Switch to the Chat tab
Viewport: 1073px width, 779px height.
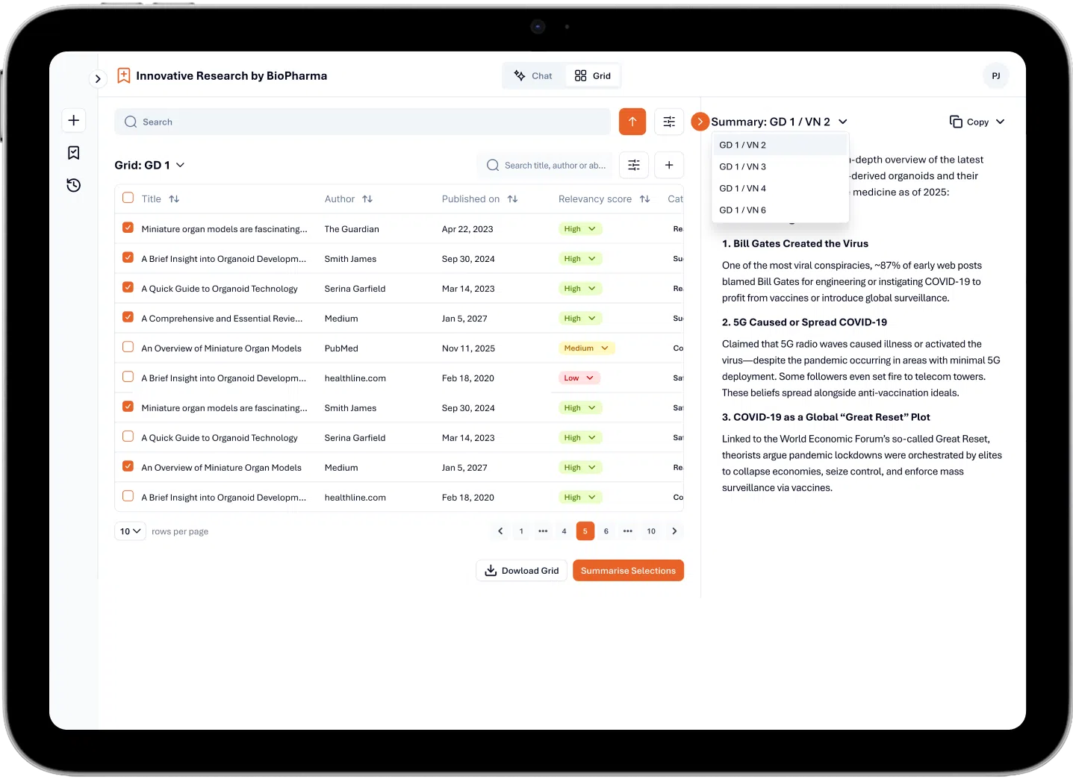[532, 75]
